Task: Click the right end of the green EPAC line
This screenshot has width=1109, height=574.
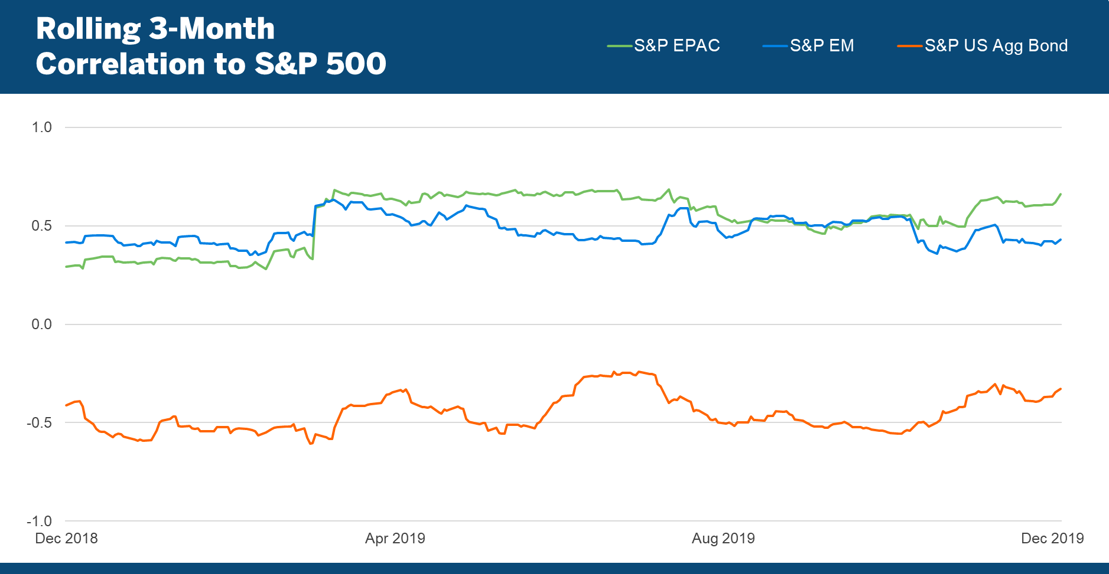Action: [x=1061, y=194]
